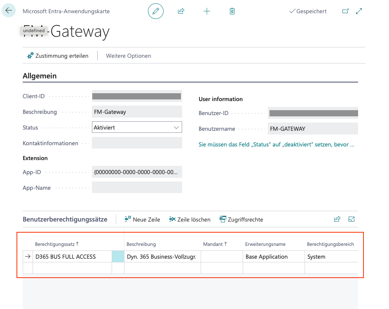
Task: Edit the Beschreibung field FM-Gateway
Action: coord(137,112)
